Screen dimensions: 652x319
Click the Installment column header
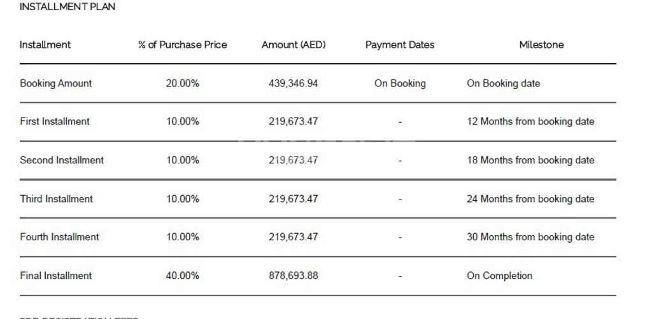pyautogui.click(x=45, y=45)
